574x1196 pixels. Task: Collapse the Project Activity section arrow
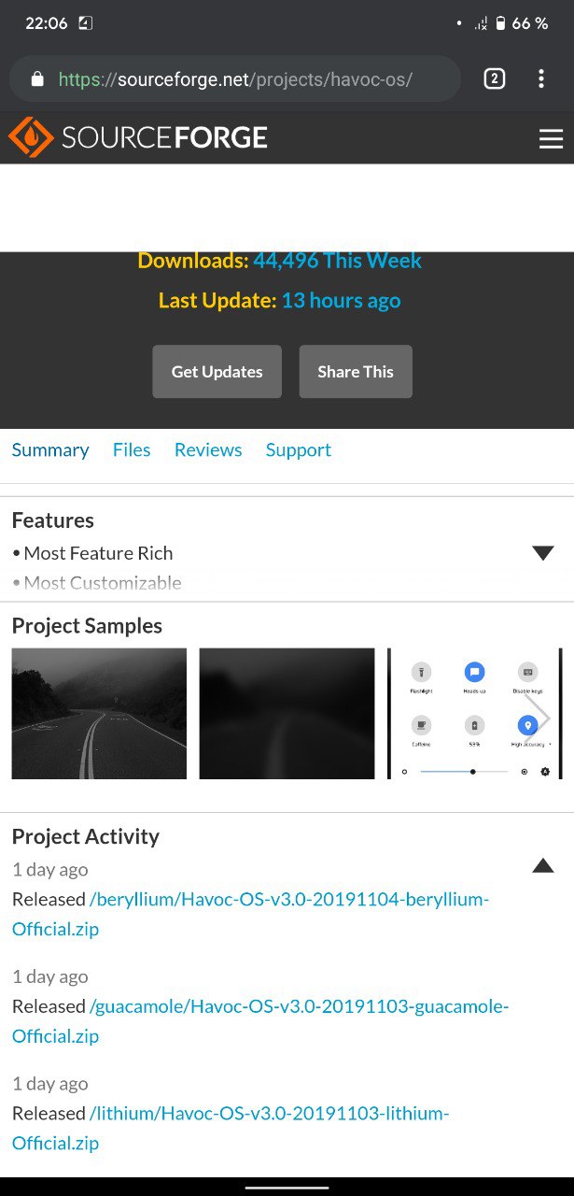click(543, 865)
